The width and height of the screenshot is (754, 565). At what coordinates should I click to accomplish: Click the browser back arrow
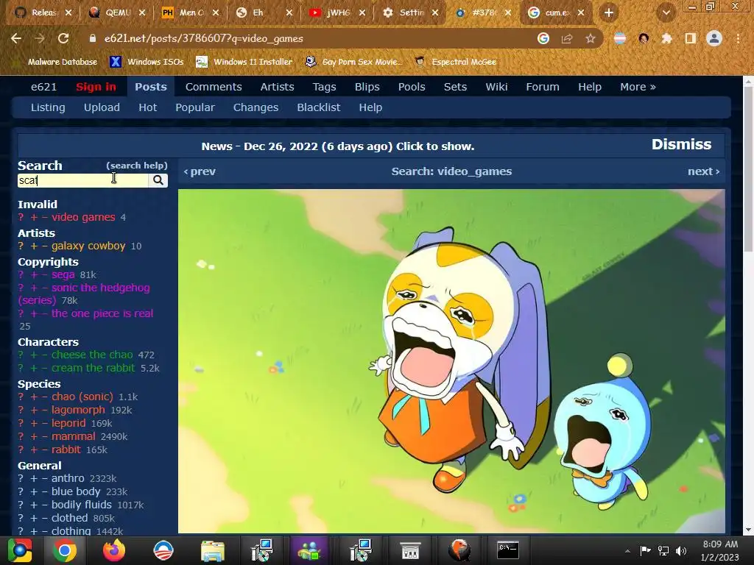(x=16, y=38)
